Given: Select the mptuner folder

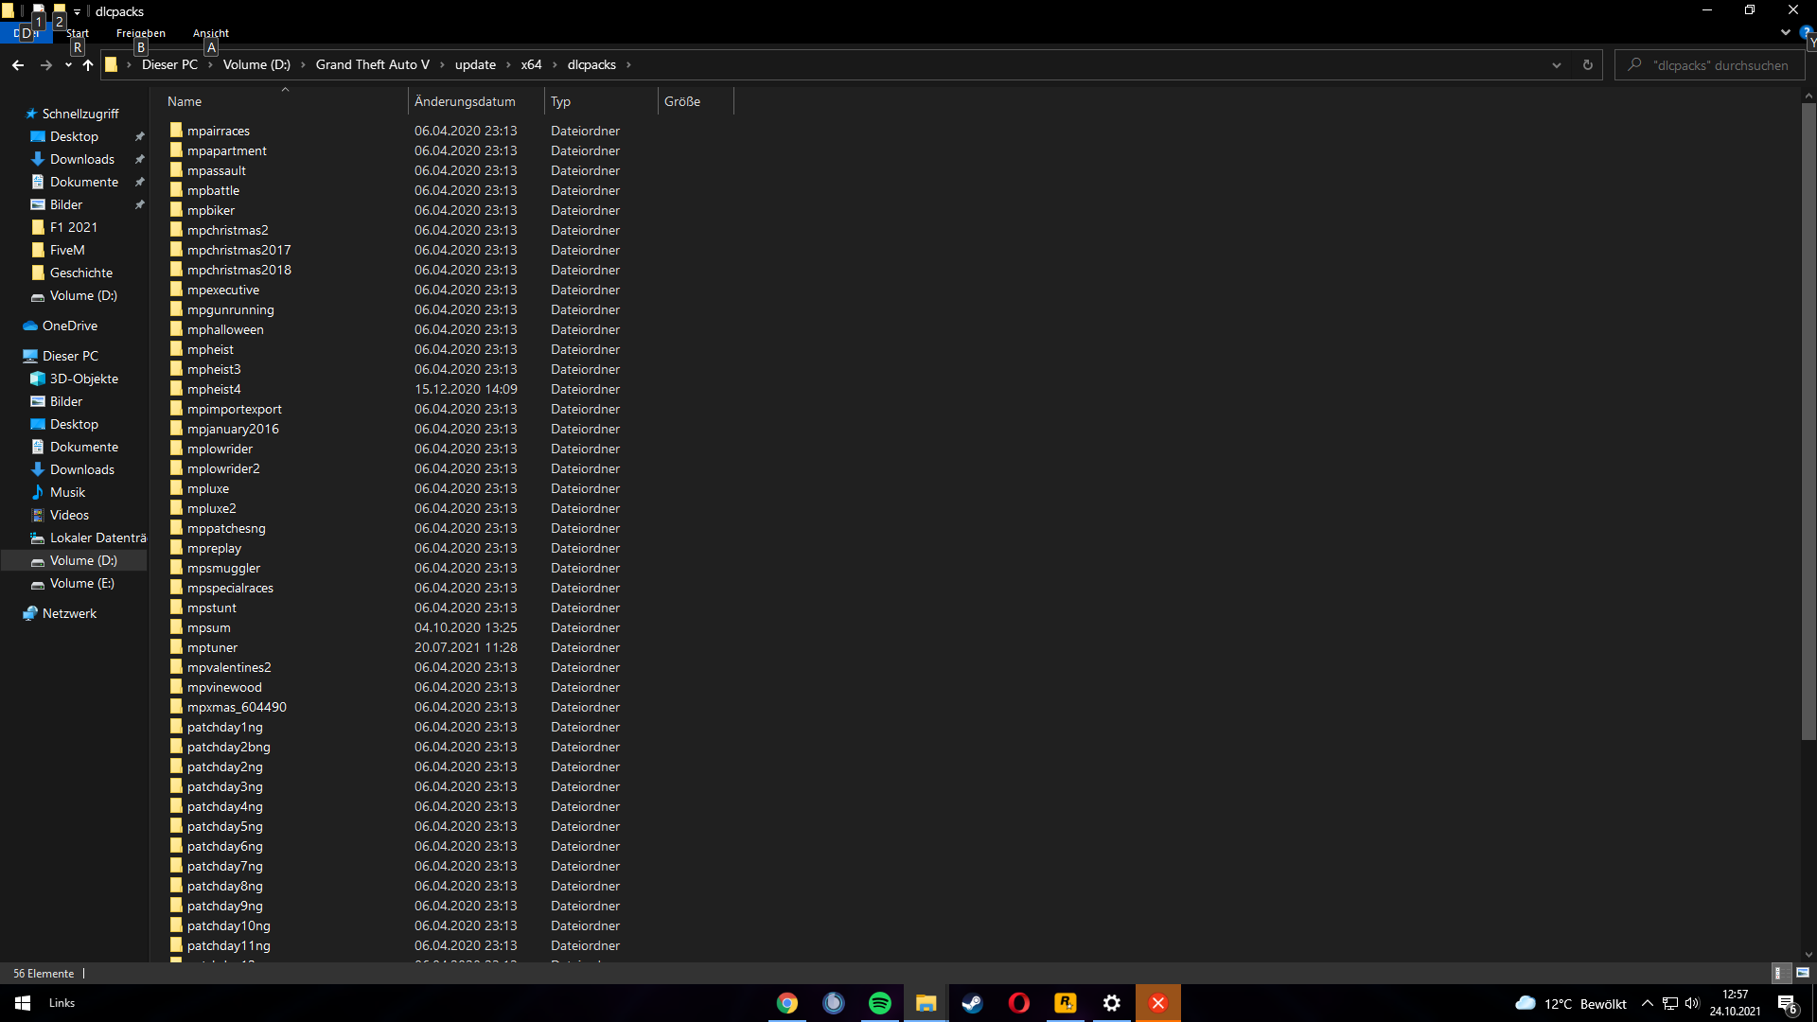Looking at the screenshot, I should point(212,647).
